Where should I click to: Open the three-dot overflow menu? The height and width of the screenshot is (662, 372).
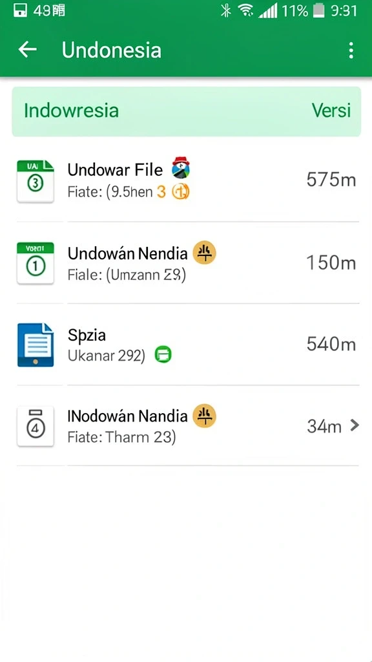[x=351, y=50]
